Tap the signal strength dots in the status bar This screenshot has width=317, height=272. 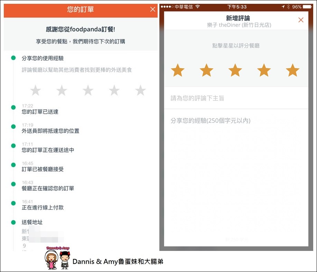[167, 7]
